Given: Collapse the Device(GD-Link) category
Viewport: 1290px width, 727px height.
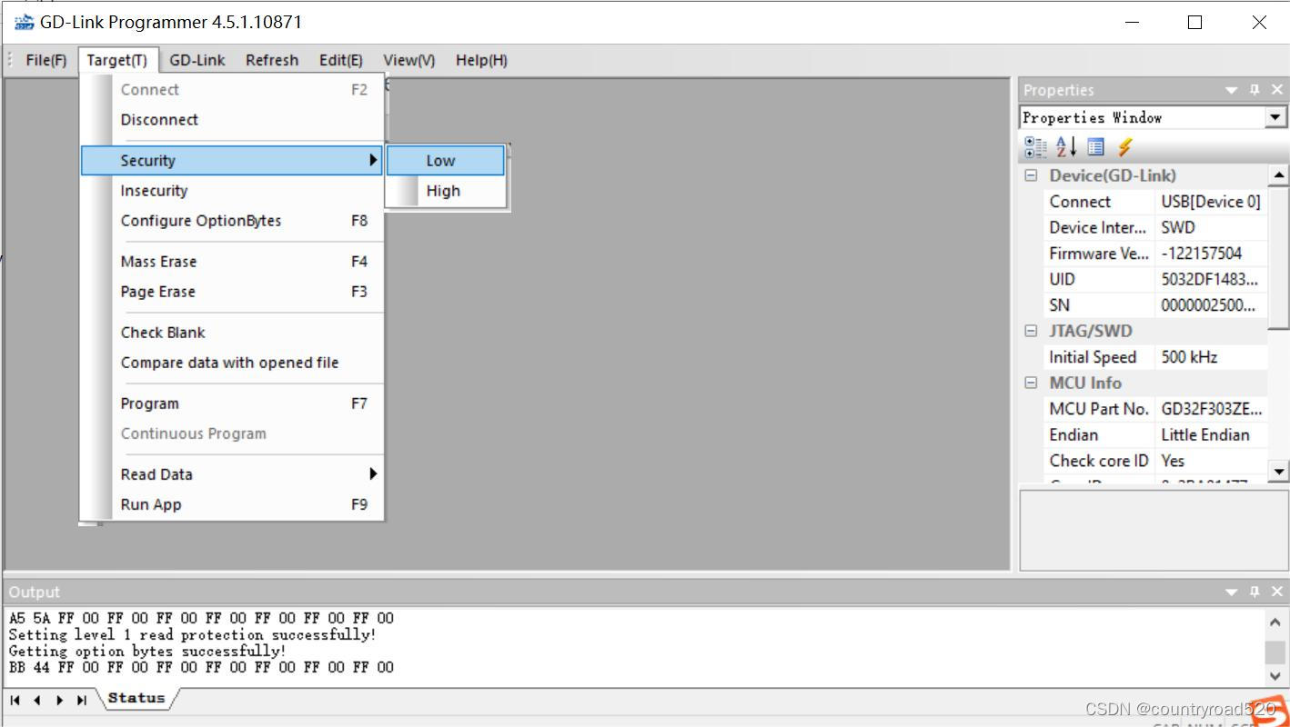Looking at the screenshot, I should (x=1031, y=175).
